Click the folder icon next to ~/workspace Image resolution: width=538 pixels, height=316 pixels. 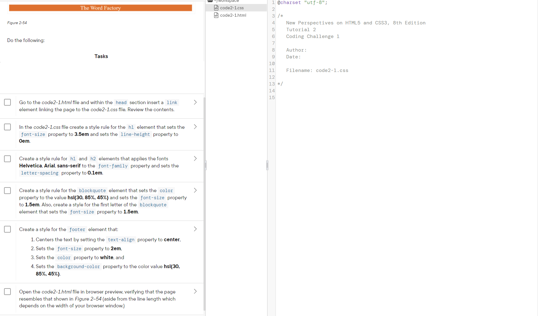211,1
